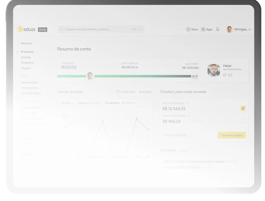Image resolution: width=265 pixels, height=201 pixels.
Task: Select the Faturamento chart tab
Action: 120,103
